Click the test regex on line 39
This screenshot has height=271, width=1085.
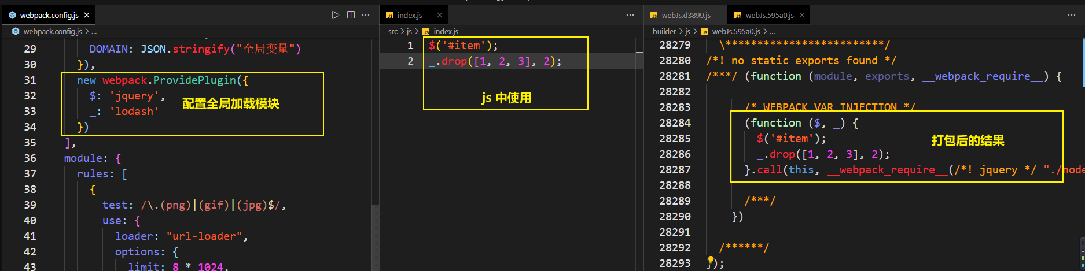point(212,205)
